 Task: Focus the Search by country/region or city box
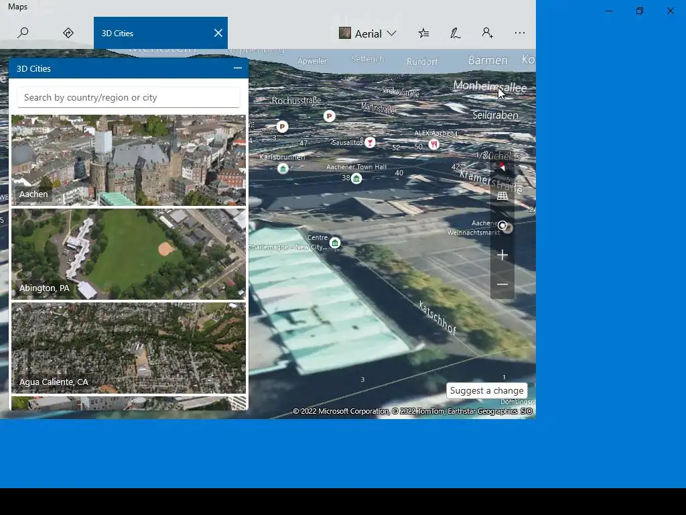click(129, 97)
